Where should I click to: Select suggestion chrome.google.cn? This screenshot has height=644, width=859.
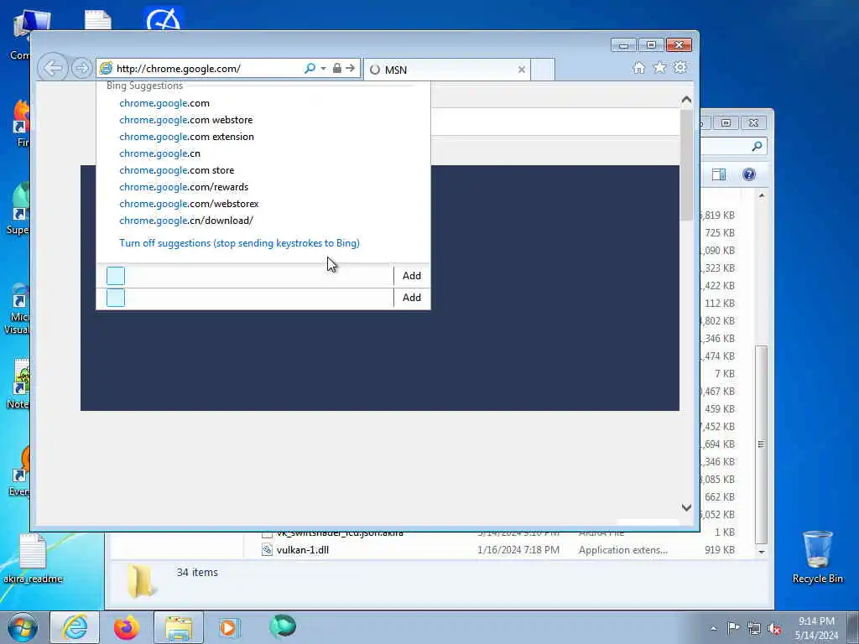point(159,153)
